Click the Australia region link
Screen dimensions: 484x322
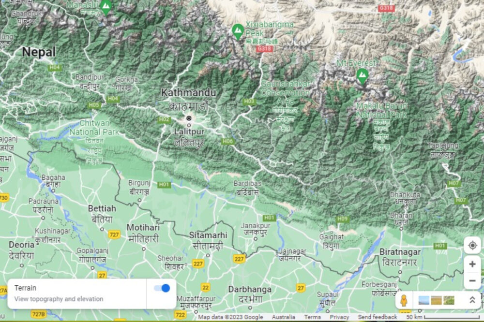[283, 317]
